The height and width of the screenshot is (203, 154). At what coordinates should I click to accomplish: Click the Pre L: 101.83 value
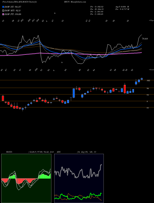pos(97,12)
